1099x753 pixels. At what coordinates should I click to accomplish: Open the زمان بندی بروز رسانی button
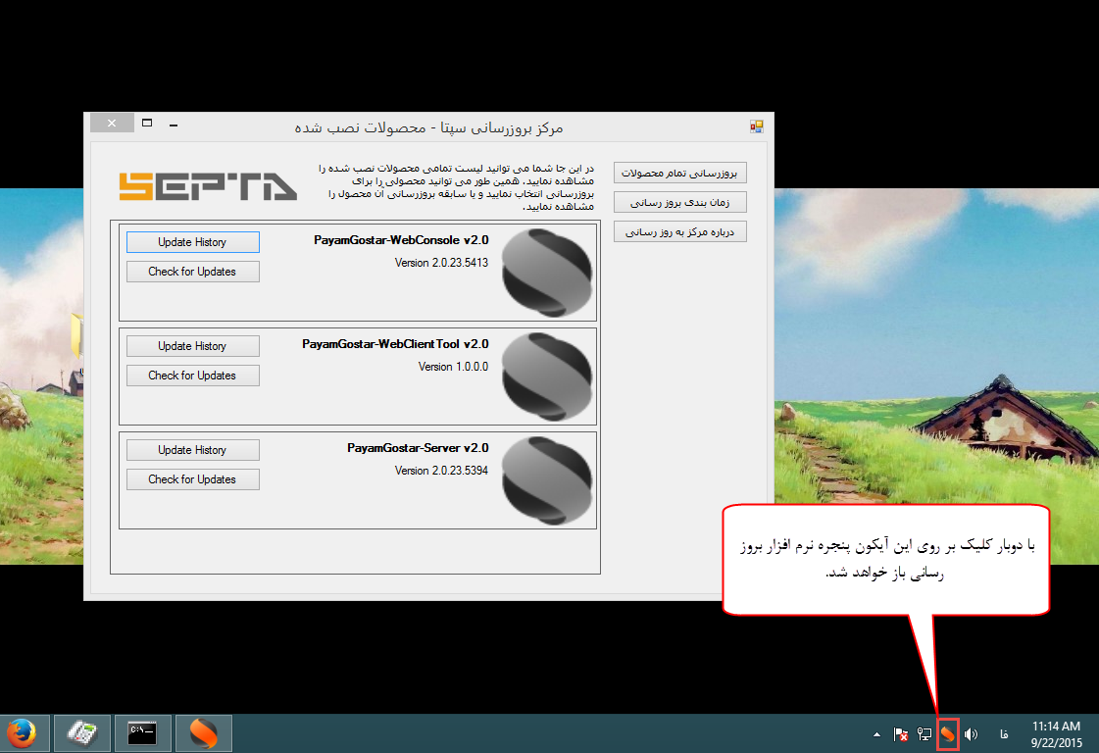[x=679, y=202]
